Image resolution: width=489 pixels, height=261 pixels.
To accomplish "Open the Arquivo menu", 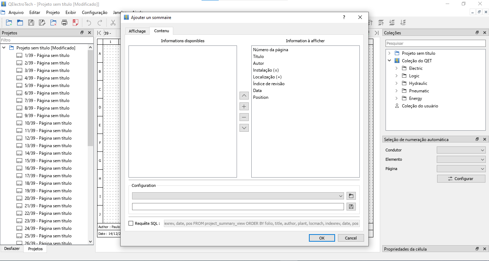I will (16, 13).
